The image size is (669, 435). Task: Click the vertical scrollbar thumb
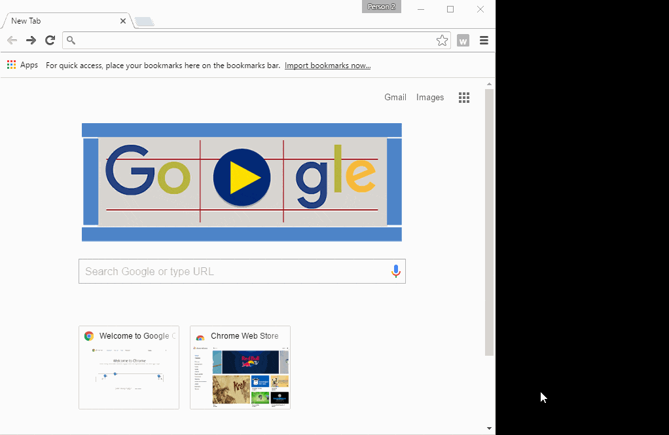tap(489, 222)
